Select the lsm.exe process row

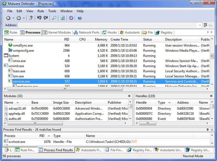pyautogui.click(x=107, y=76)
